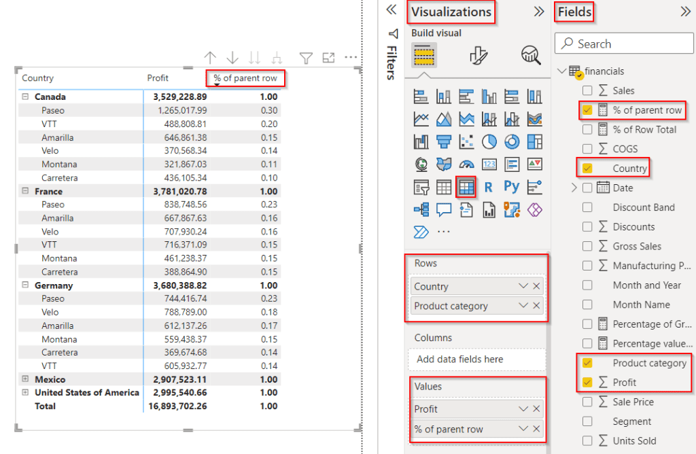This screenshot has height=454, width=696.
Task: Select the globe Map visual
Action: point(421,164)
